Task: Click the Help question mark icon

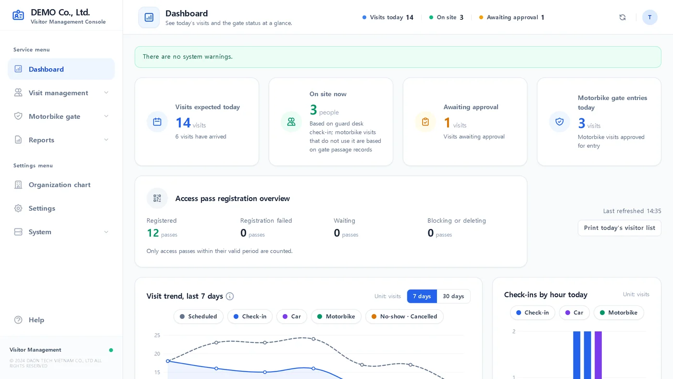Action: pyautogui.click(x=18, y=320)
